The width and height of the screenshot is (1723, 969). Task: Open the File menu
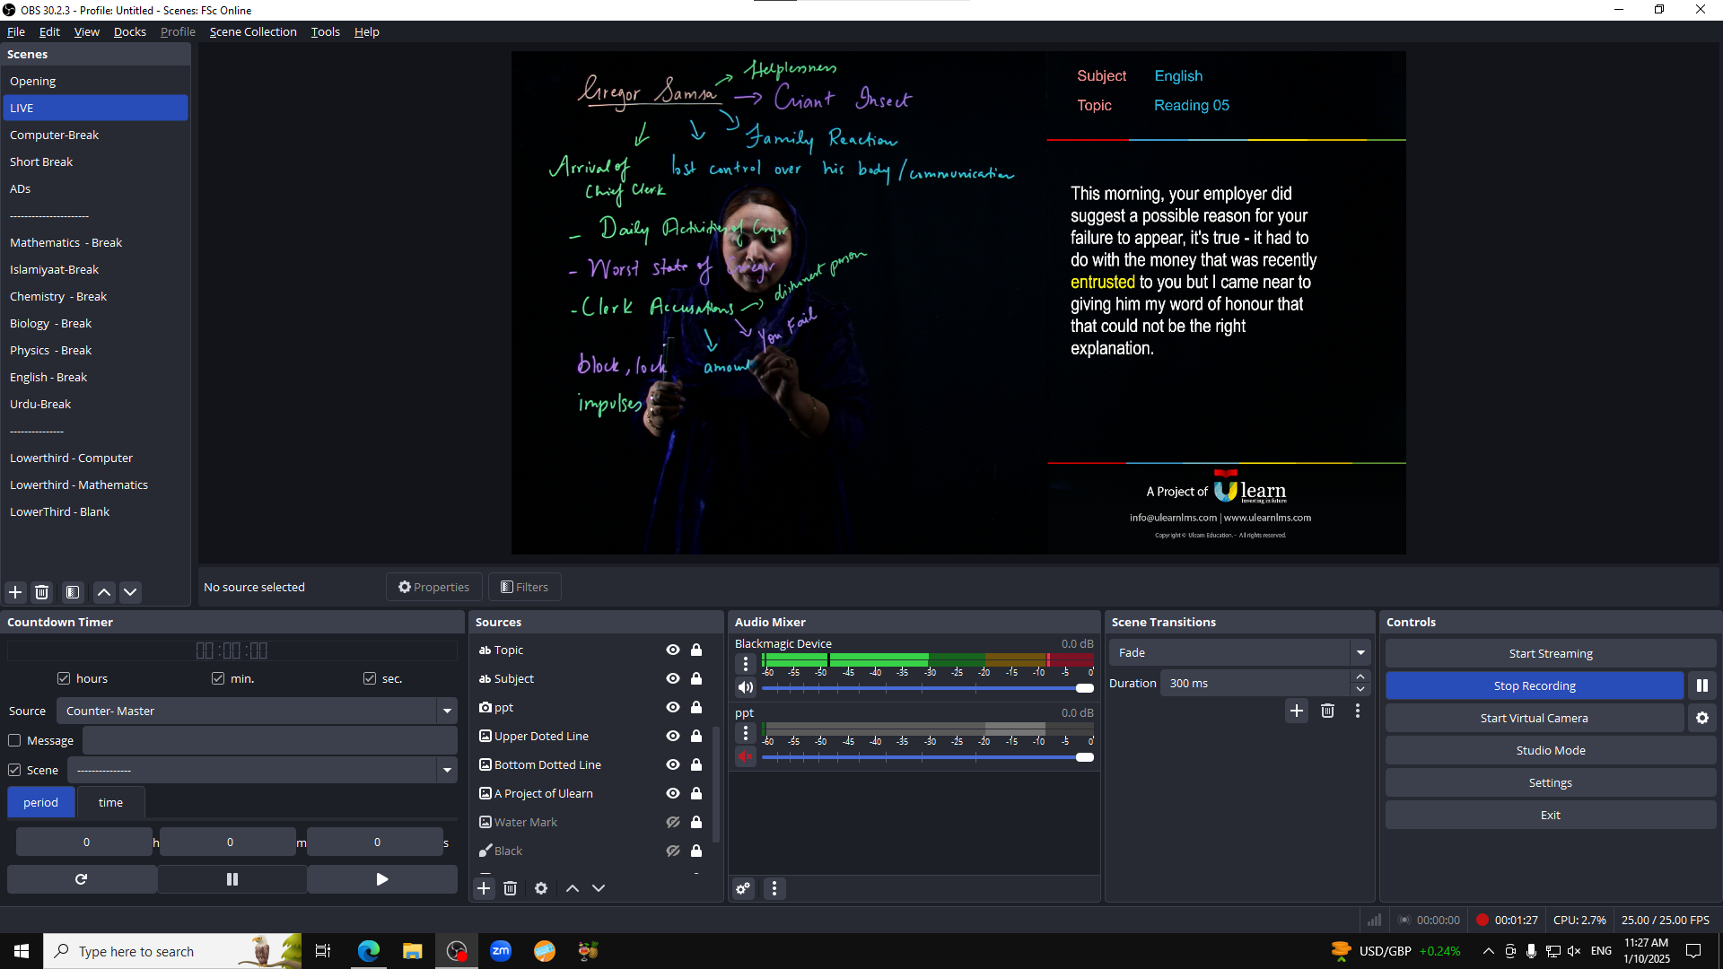pyautogui.click(x=16, y=31)
